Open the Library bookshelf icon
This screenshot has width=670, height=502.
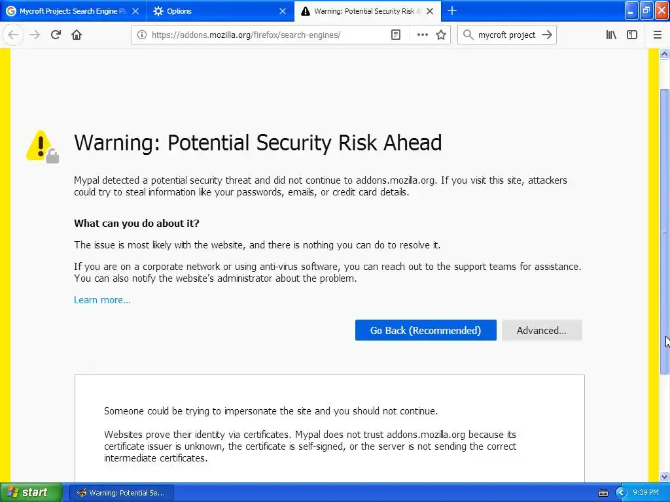(611, 35)
